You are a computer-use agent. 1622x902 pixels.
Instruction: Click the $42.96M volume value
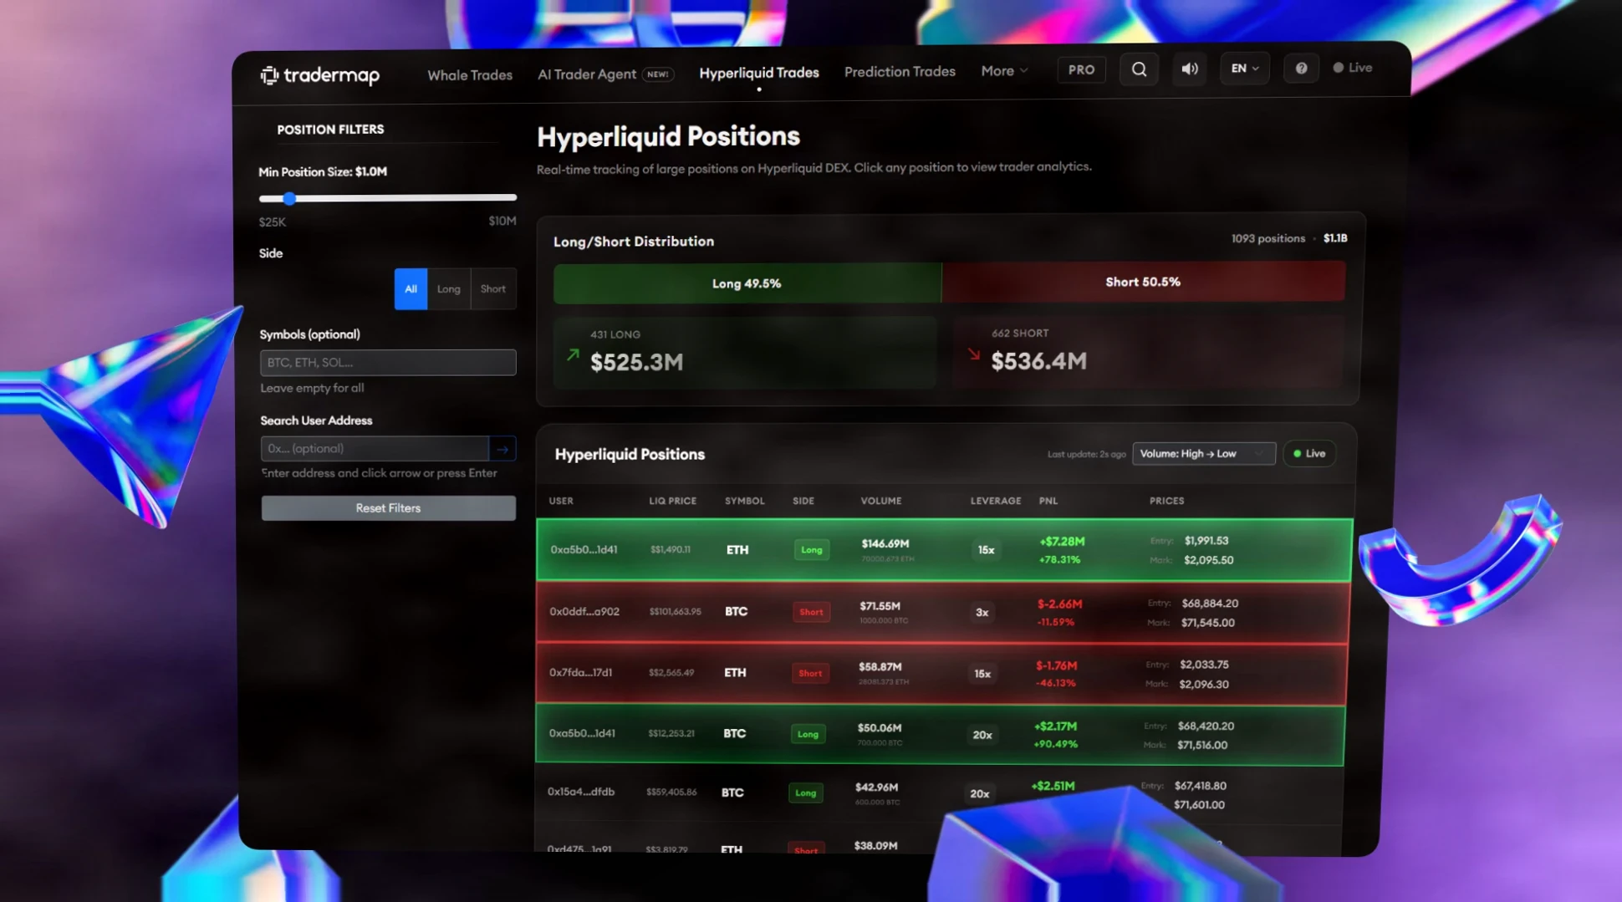(x=877, y=787)
